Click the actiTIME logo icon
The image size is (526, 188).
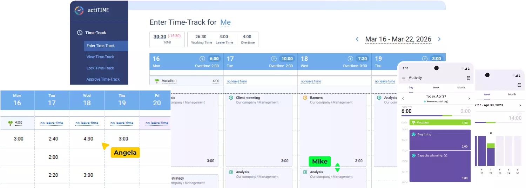point(79,10)
